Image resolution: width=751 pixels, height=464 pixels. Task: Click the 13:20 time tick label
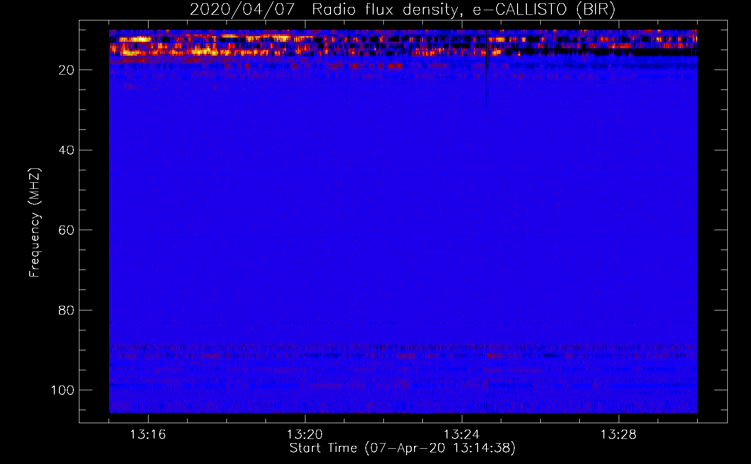(305, 435)
